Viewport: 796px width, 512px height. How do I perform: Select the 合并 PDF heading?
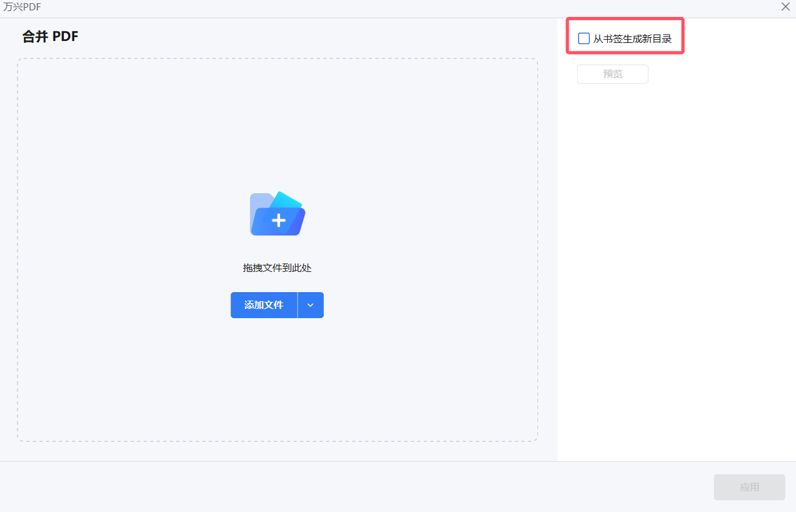pos(50,36)
